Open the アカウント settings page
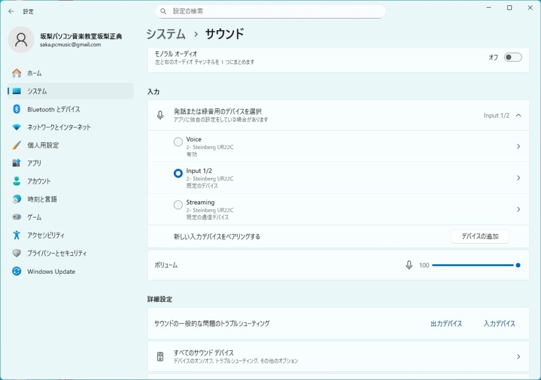The image size is (541, 380). tap(39, 181)
